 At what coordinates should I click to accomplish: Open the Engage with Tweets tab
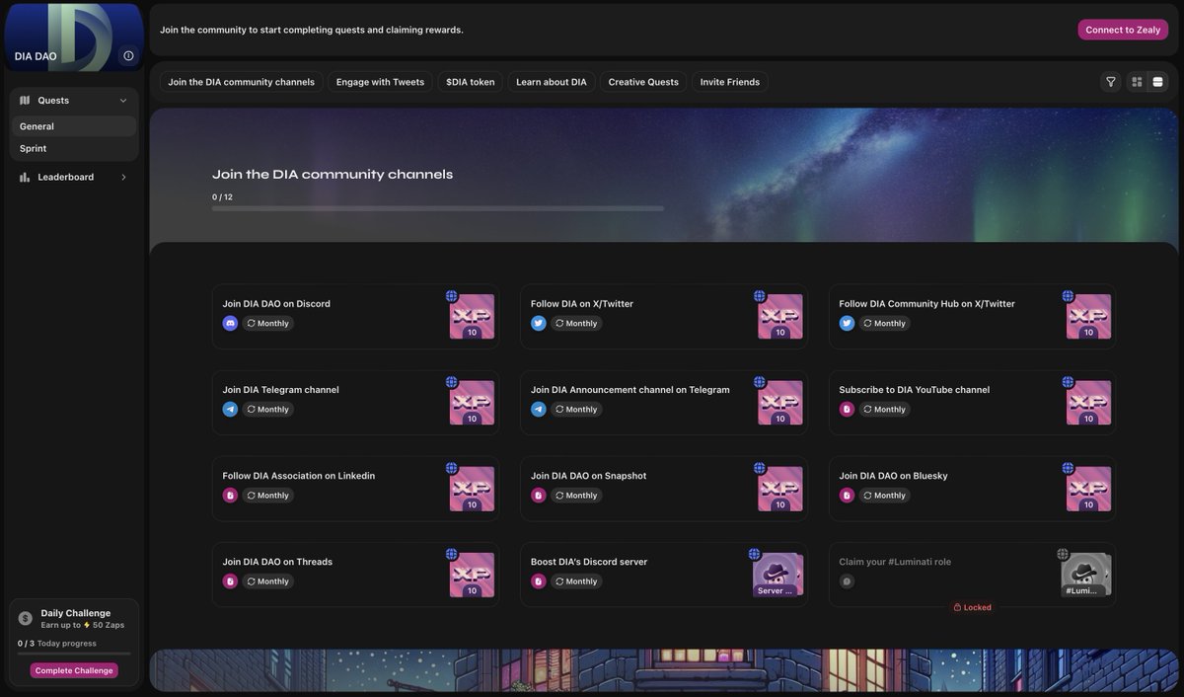380,82
